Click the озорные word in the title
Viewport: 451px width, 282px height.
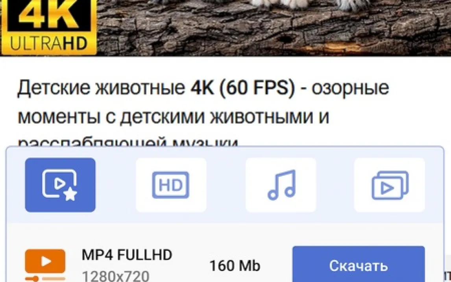coord(351,88)
